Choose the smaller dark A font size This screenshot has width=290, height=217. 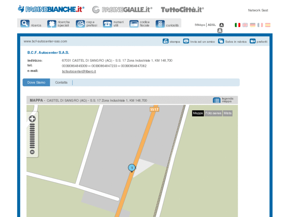tap(221, 25)
